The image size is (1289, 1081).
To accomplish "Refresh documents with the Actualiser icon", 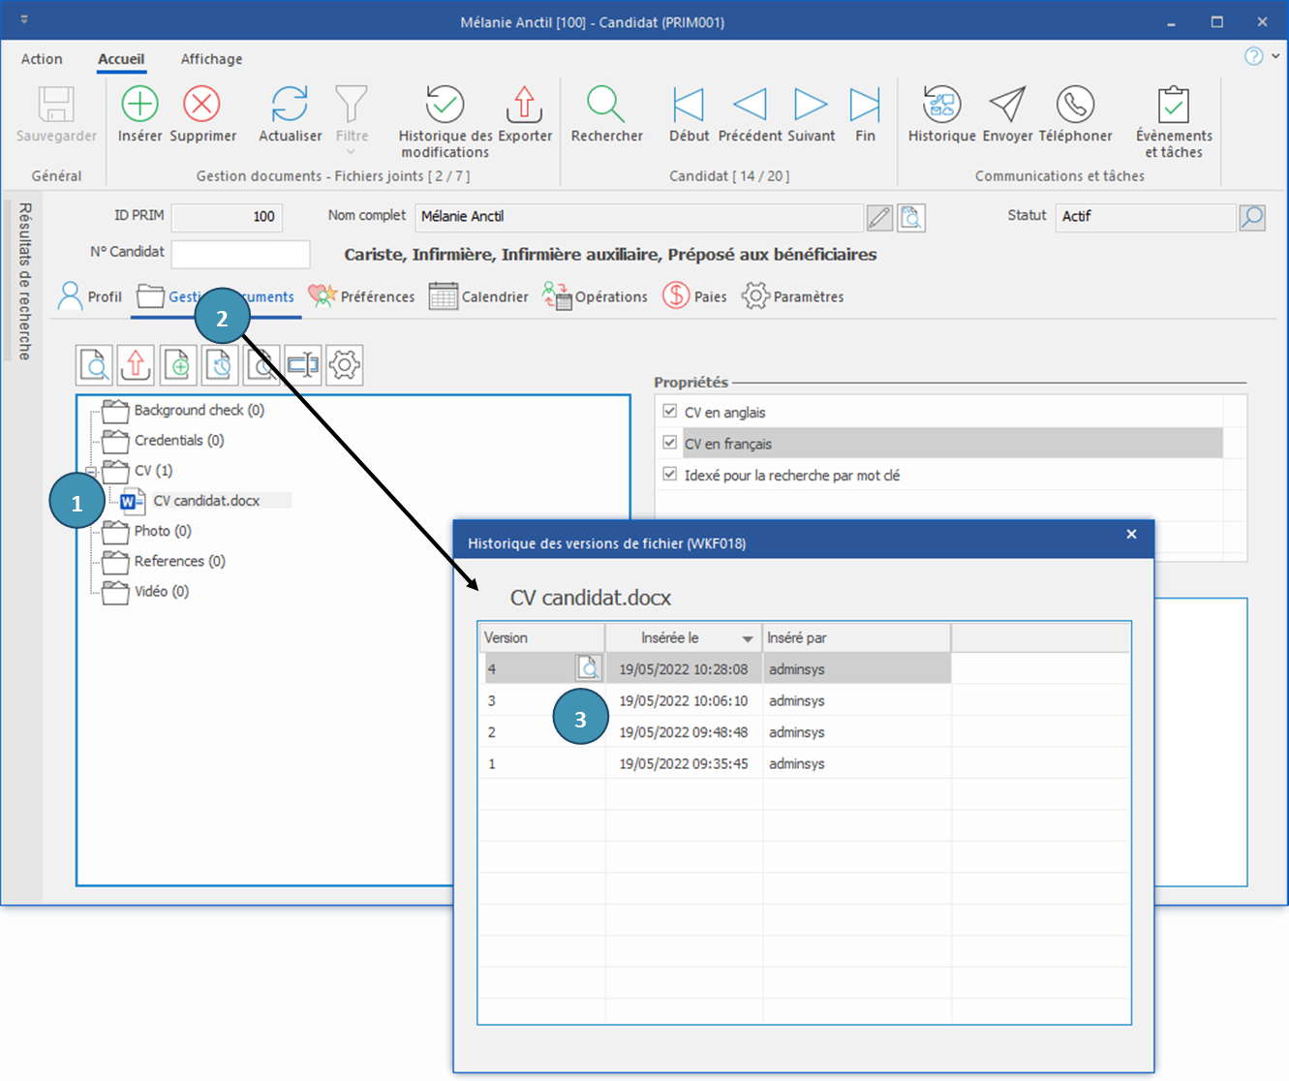I will [290, 104].
